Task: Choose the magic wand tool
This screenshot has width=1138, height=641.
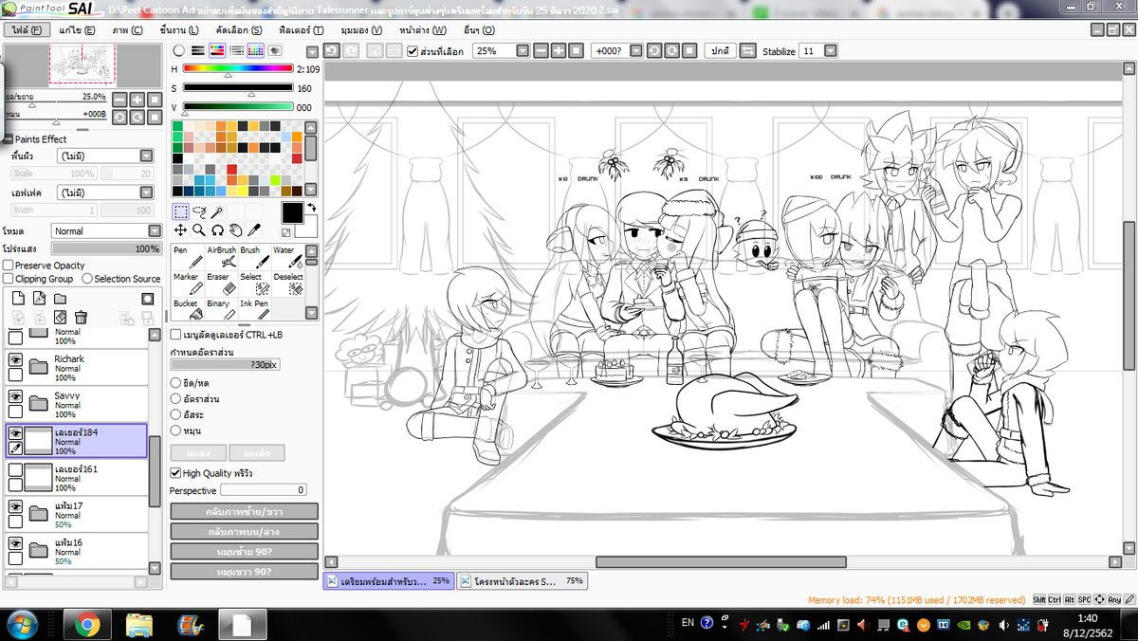Action: click(x=217, y=211)
